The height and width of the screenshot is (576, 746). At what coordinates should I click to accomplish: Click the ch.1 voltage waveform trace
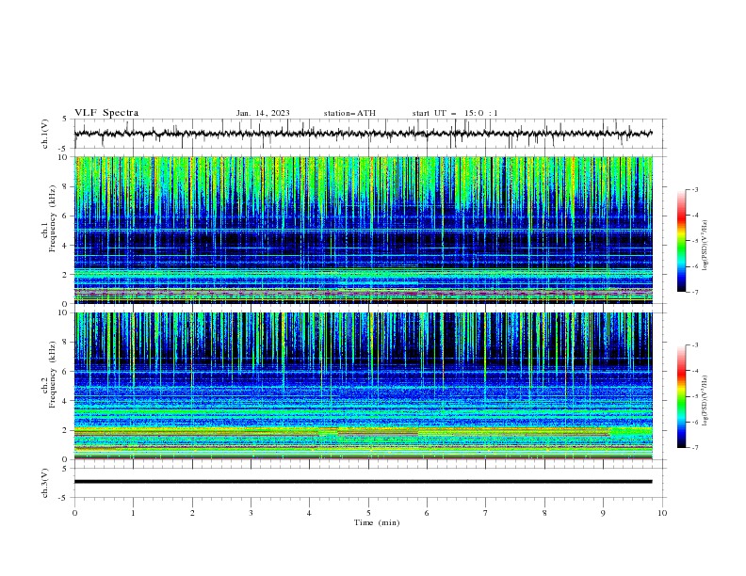point(363,134)
